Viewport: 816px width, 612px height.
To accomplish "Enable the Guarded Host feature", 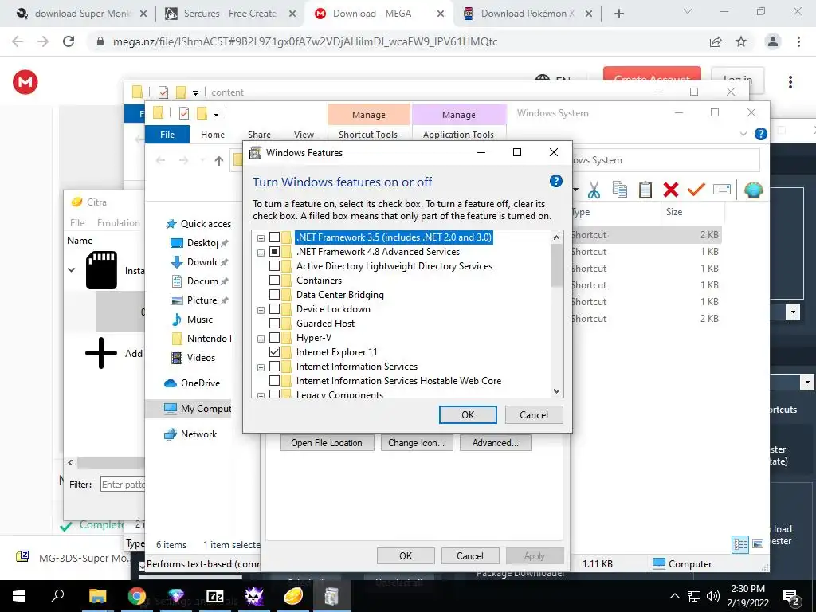I will point(274,324).
